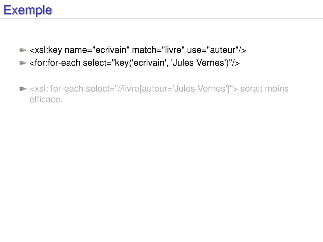
Task: Select the for:for-each select="key('ecrivain'..." line
Action: pyautogui.click(x=134, y=63)
